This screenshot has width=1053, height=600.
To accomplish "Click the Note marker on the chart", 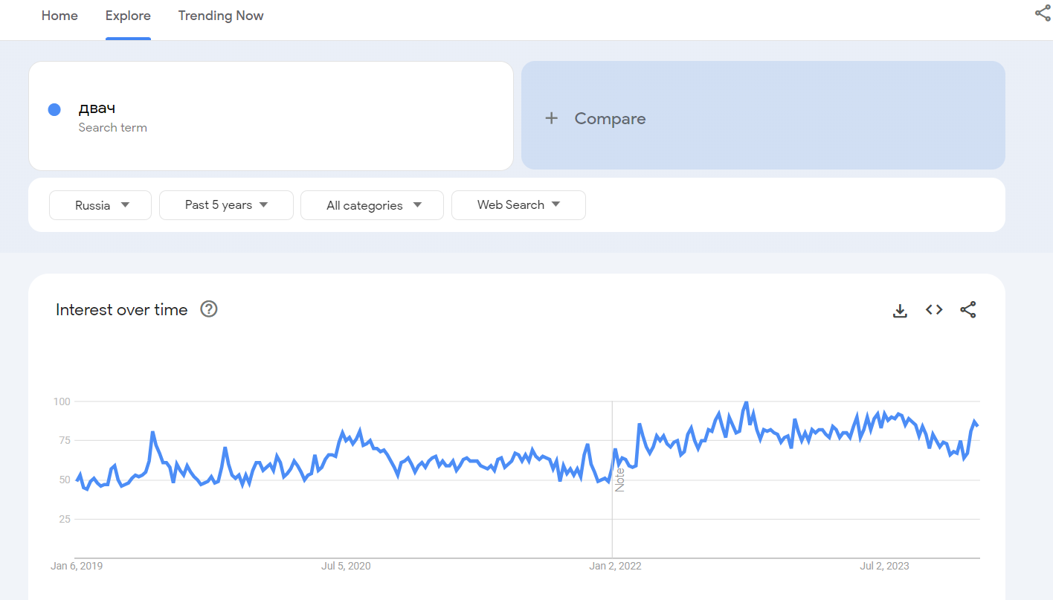I will coord(619,479).
